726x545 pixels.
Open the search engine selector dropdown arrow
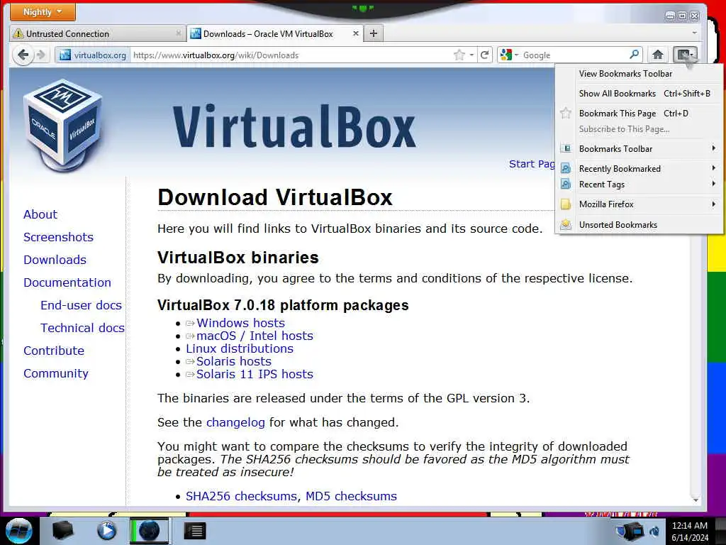(516, 55)
